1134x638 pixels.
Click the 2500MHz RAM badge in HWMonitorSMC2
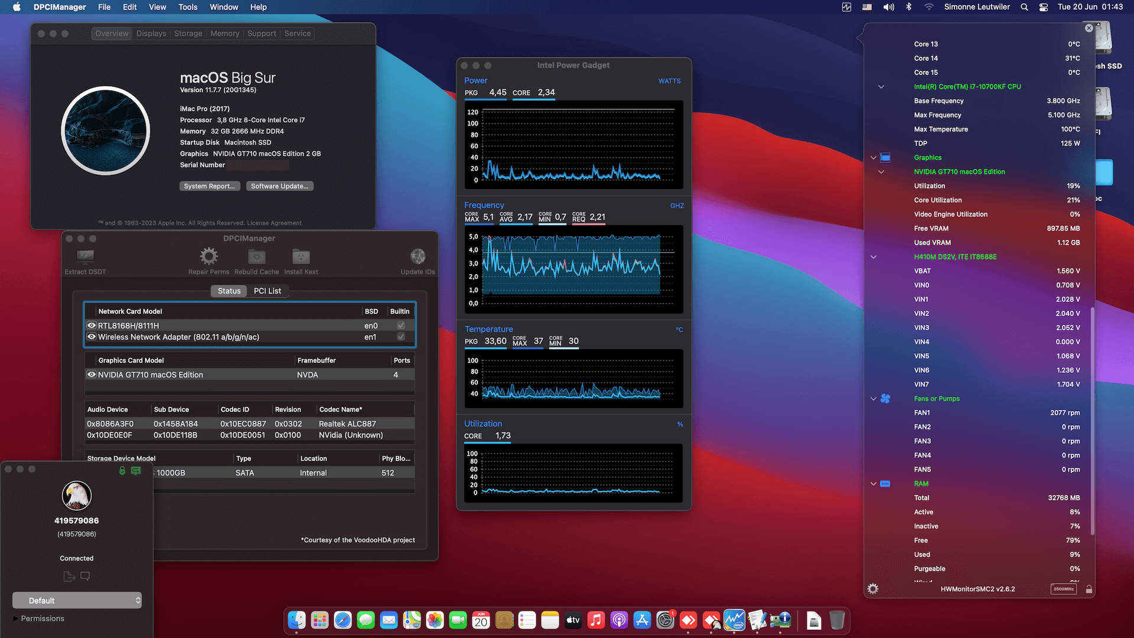coord(1063,589)
